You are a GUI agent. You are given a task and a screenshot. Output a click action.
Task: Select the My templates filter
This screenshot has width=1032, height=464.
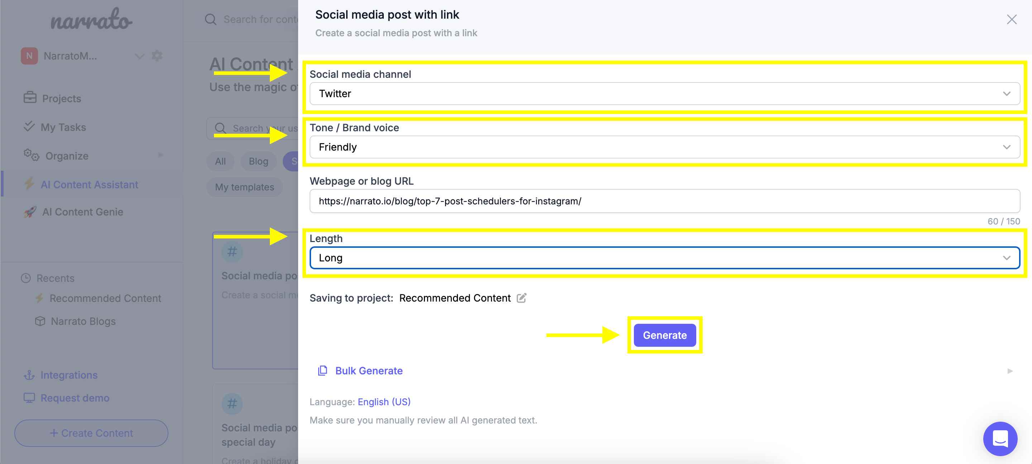244,187
